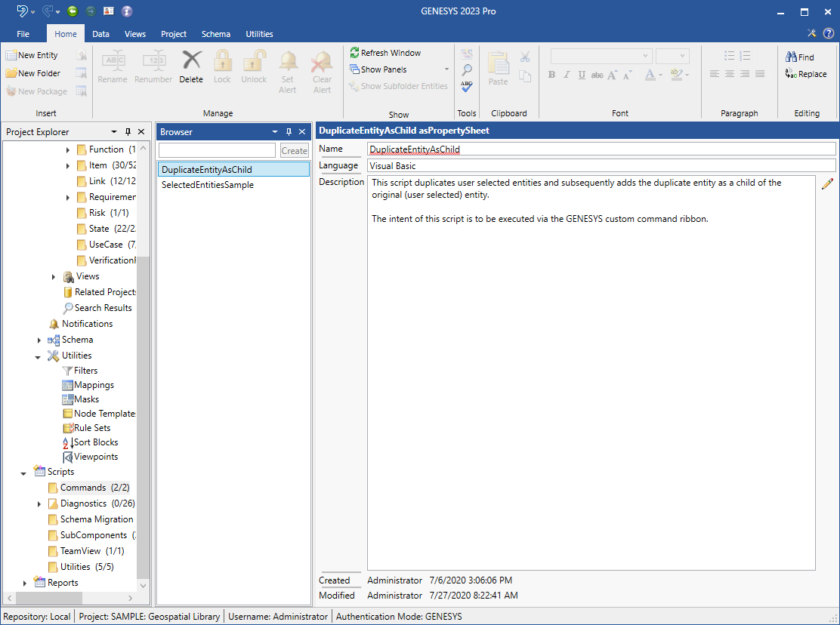The width and height of the screenshot is (840, 625).
Task: Pin the Project Explorer panel
Action: point(128,131)
